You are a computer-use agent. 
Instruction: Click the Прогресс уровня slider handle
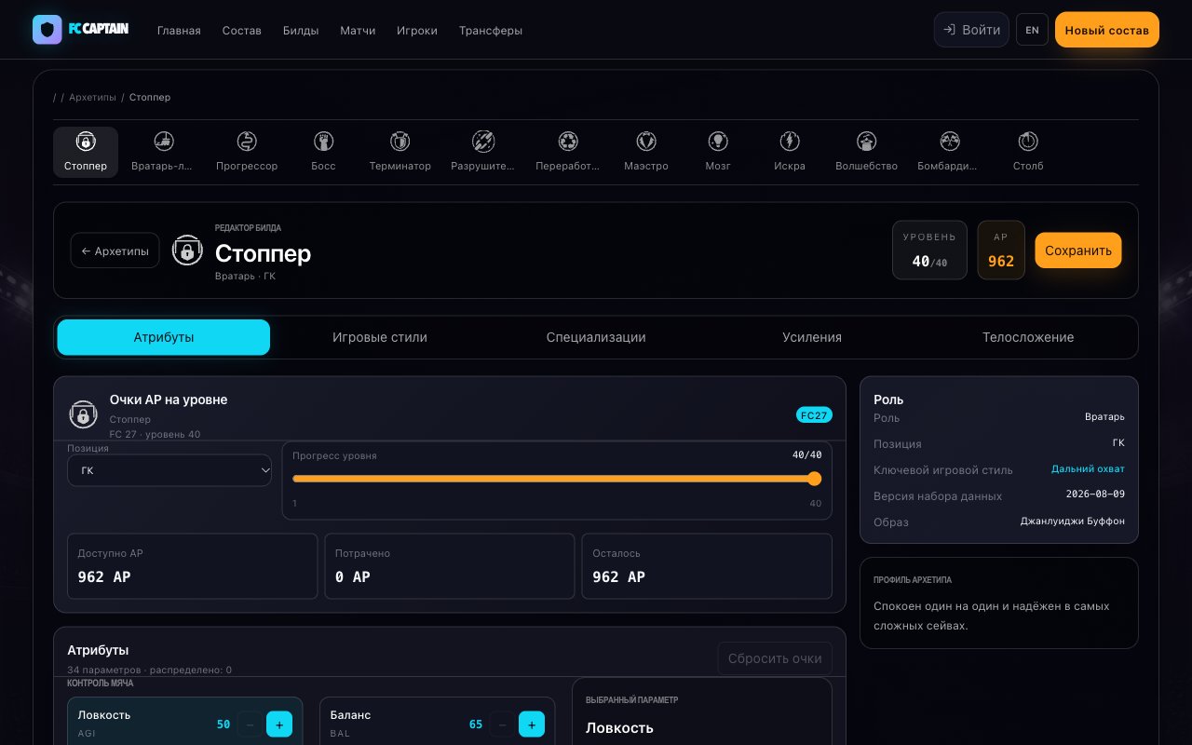click(815, 479)
